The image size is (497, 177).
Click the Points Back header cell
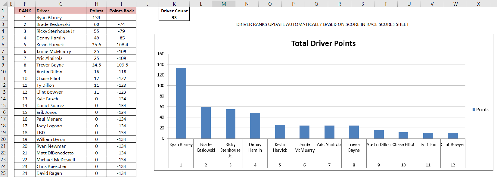121,11
